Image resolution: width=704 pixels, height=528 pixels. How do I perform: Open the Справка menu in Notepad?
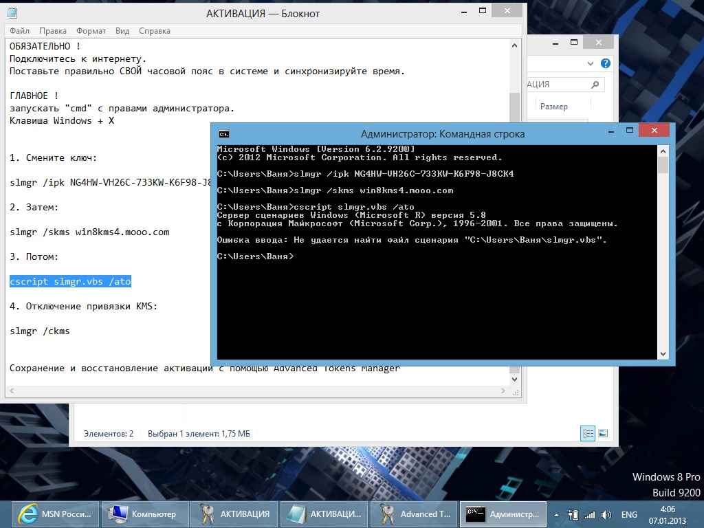155,31
